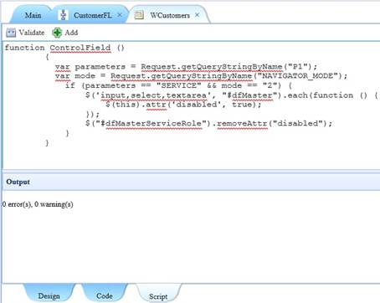Screen dimensions: 380x303
Task: Select the WCustomers tab label
Action: (x=170, y=15)
